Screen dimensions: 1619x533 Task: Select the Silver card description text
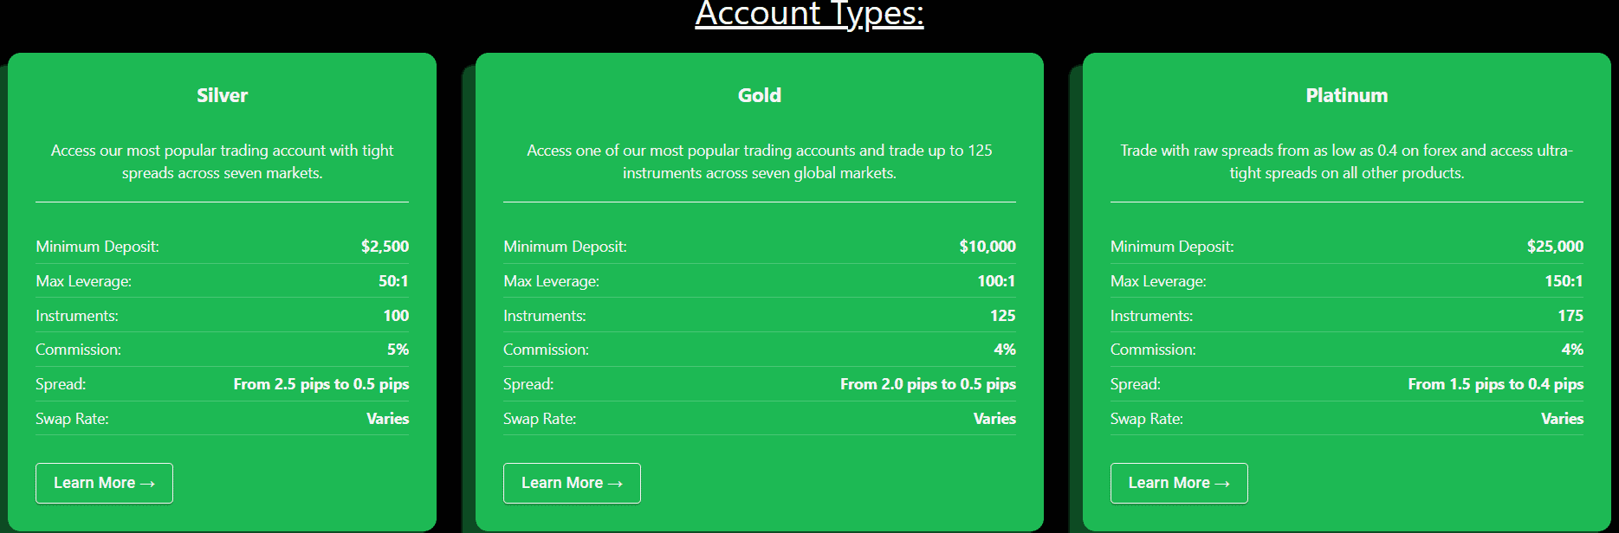(222, 161)
